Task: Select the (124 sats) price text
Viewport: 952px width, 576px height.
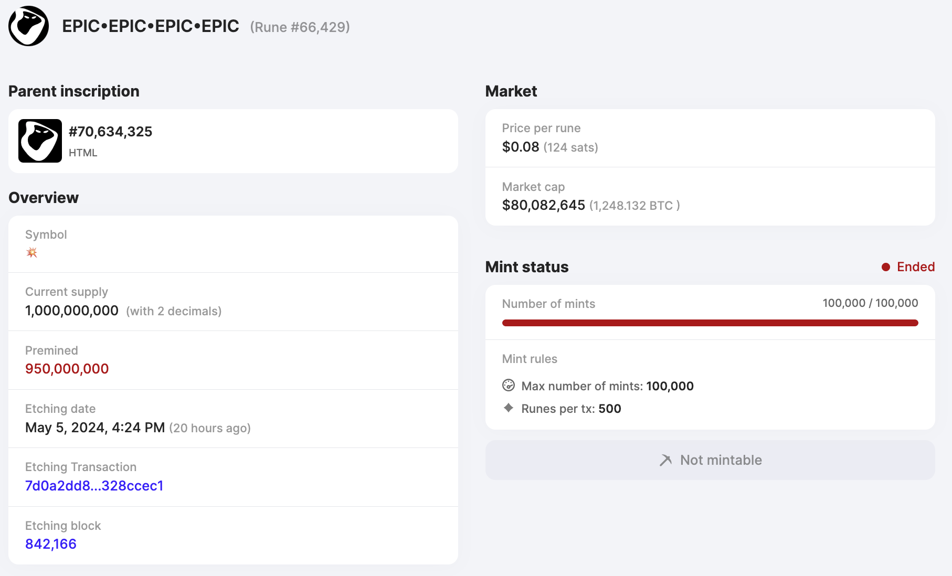Action: tap(571, 147)
